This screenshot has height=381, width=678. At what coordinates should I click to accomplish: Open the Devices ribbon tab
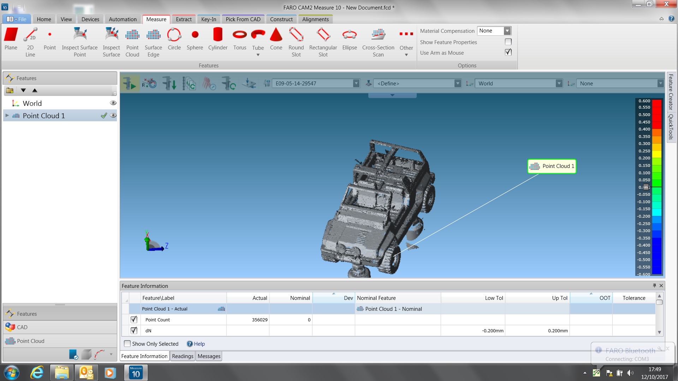[x=90, y=19]
